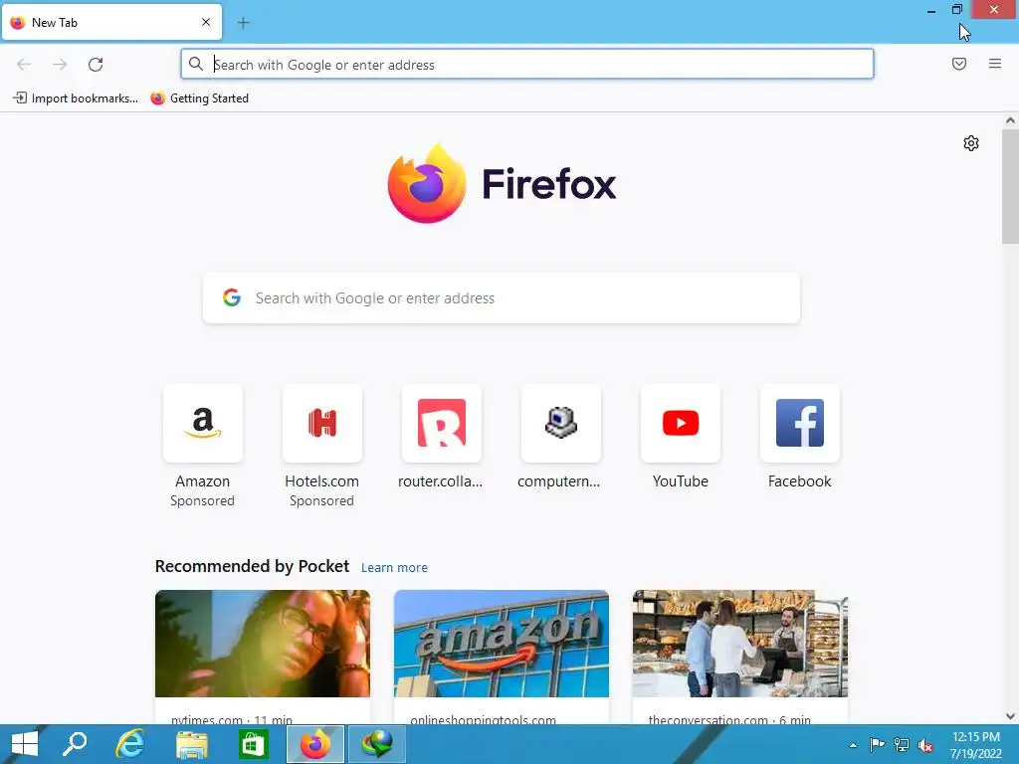Click Learn more next to Pocket heading
This screenshot has height=764, width=1019.
[394, 568]
